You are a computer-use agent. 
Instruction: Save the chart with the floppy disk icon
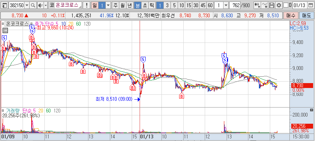coord(272,5)
